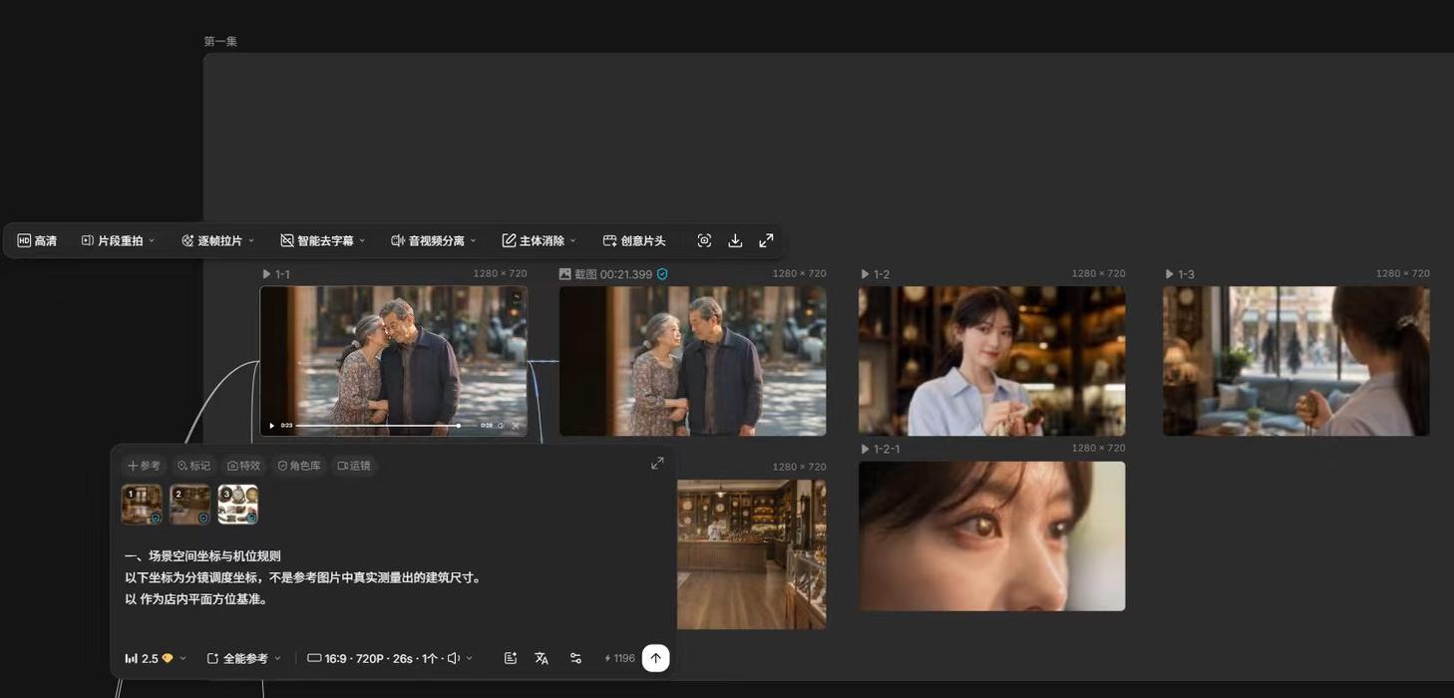
Task: Select reference image 3 thumbnail
Action: click(x=237, y=505)
